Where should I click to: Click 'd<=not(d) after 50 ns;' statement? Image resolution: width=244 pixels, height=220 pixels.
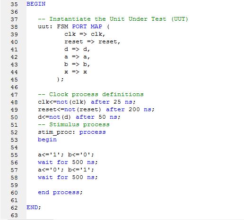click(x=79, y=117)
